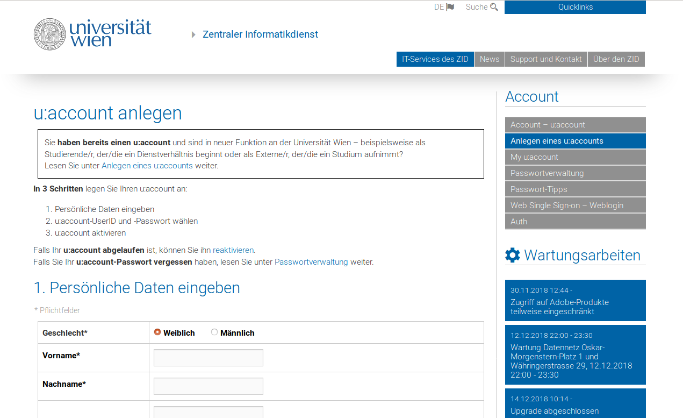The width and height of the screenshot is (683, 418).
Task: Open the News menu item
Action: [490, 59]
